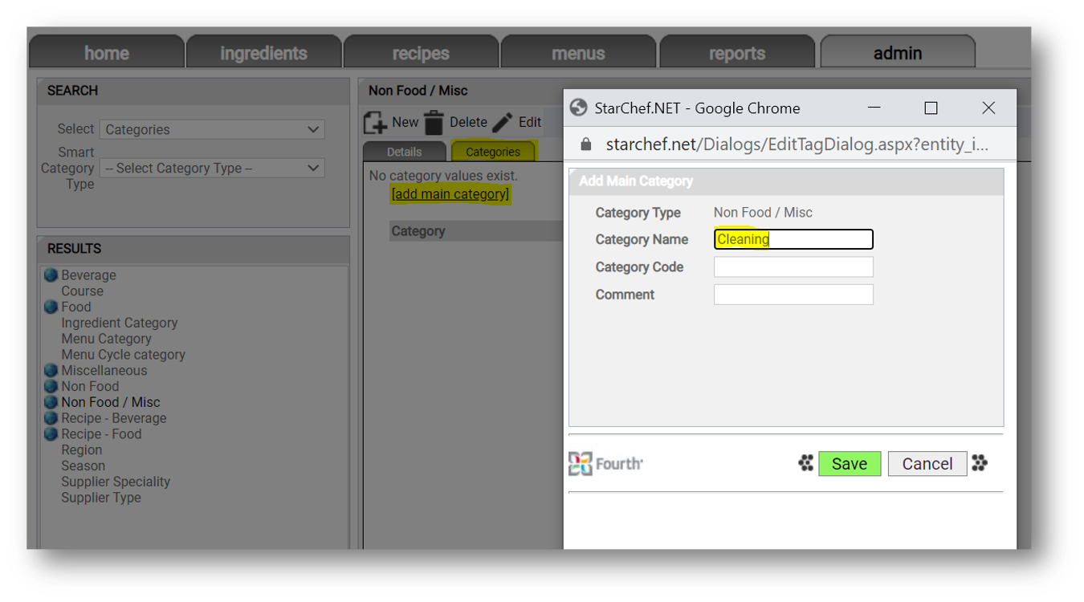Click the Category Name field containing Cleaning
The height and width of the screenshot is (602, 1084).
point(793,239)
